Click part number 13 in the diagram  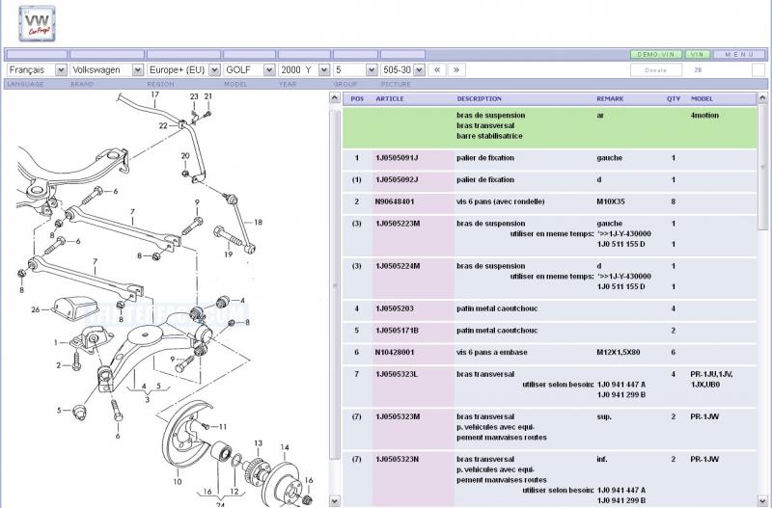(x=258, y=443)
